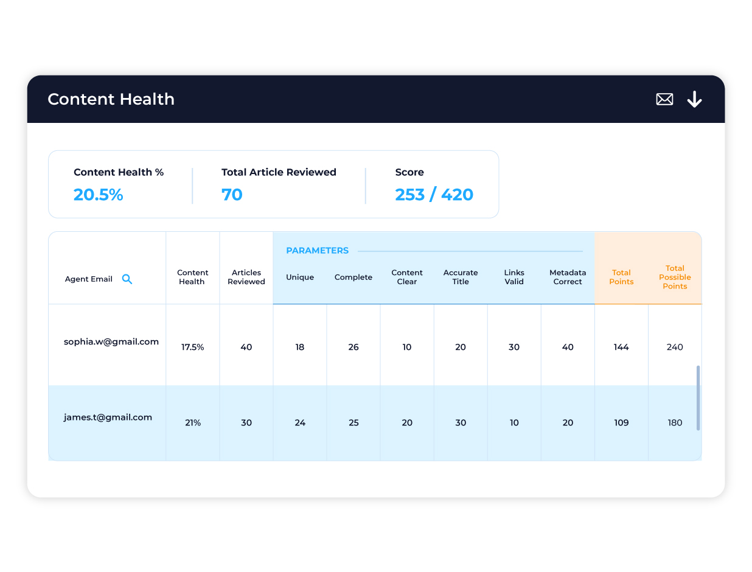Select the Content Health title bar

click(111, 99)
